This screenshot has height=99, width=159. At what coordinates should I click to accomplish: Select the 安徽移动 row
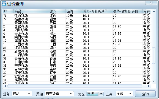pos(77,76)
